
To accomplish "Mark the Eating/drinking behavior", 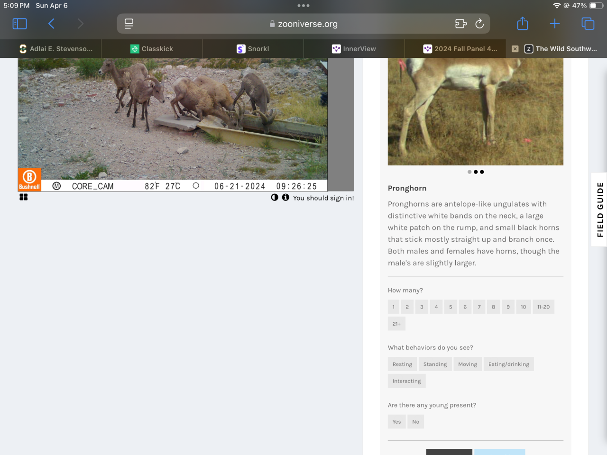I will (509, 364).
